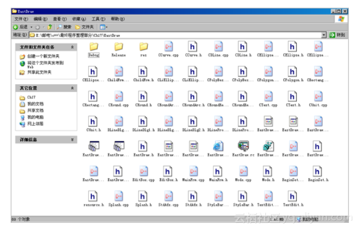
Task: Open the 搜索 search pane
Action: tap(64, 27)
